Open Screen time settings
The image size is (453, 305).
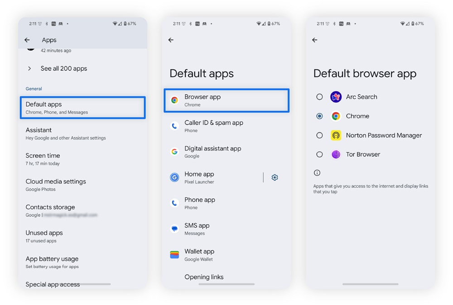pyautogui.click(x=82, y=159)
